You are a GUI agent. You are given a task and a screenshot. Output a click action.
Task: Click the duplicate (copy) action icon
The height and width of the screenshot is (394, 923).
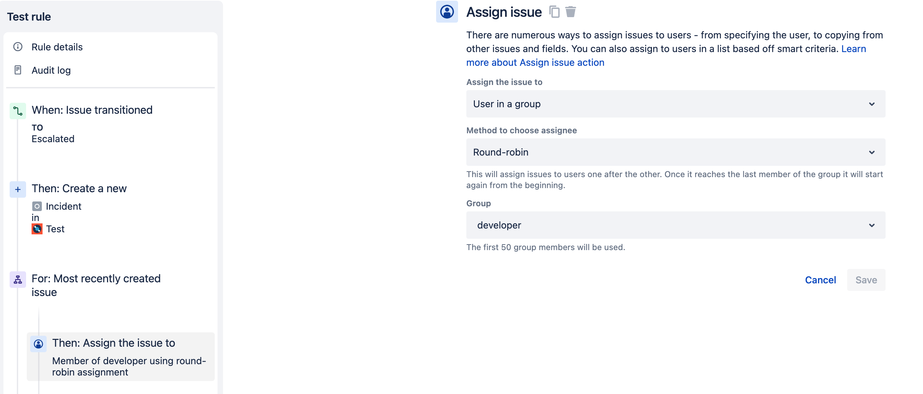click(x=554, y=12)
